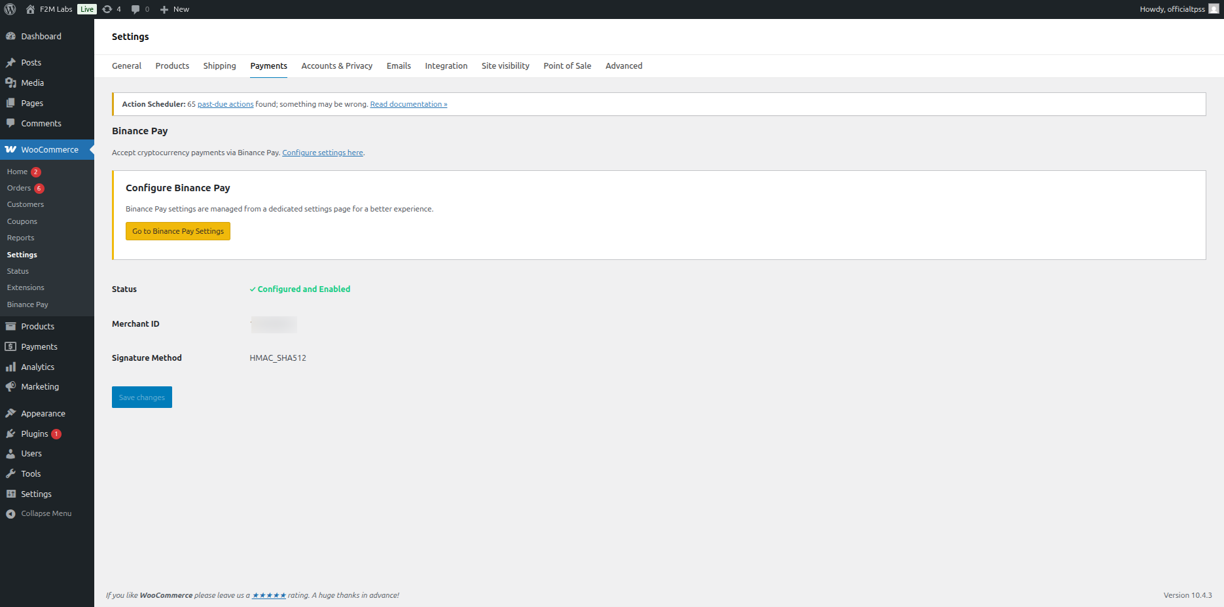The width and height of the screenshot is (1224, 607).
Task: Open the Advanced settings tab
Action: pyautogui.click(x=624, y=66)
